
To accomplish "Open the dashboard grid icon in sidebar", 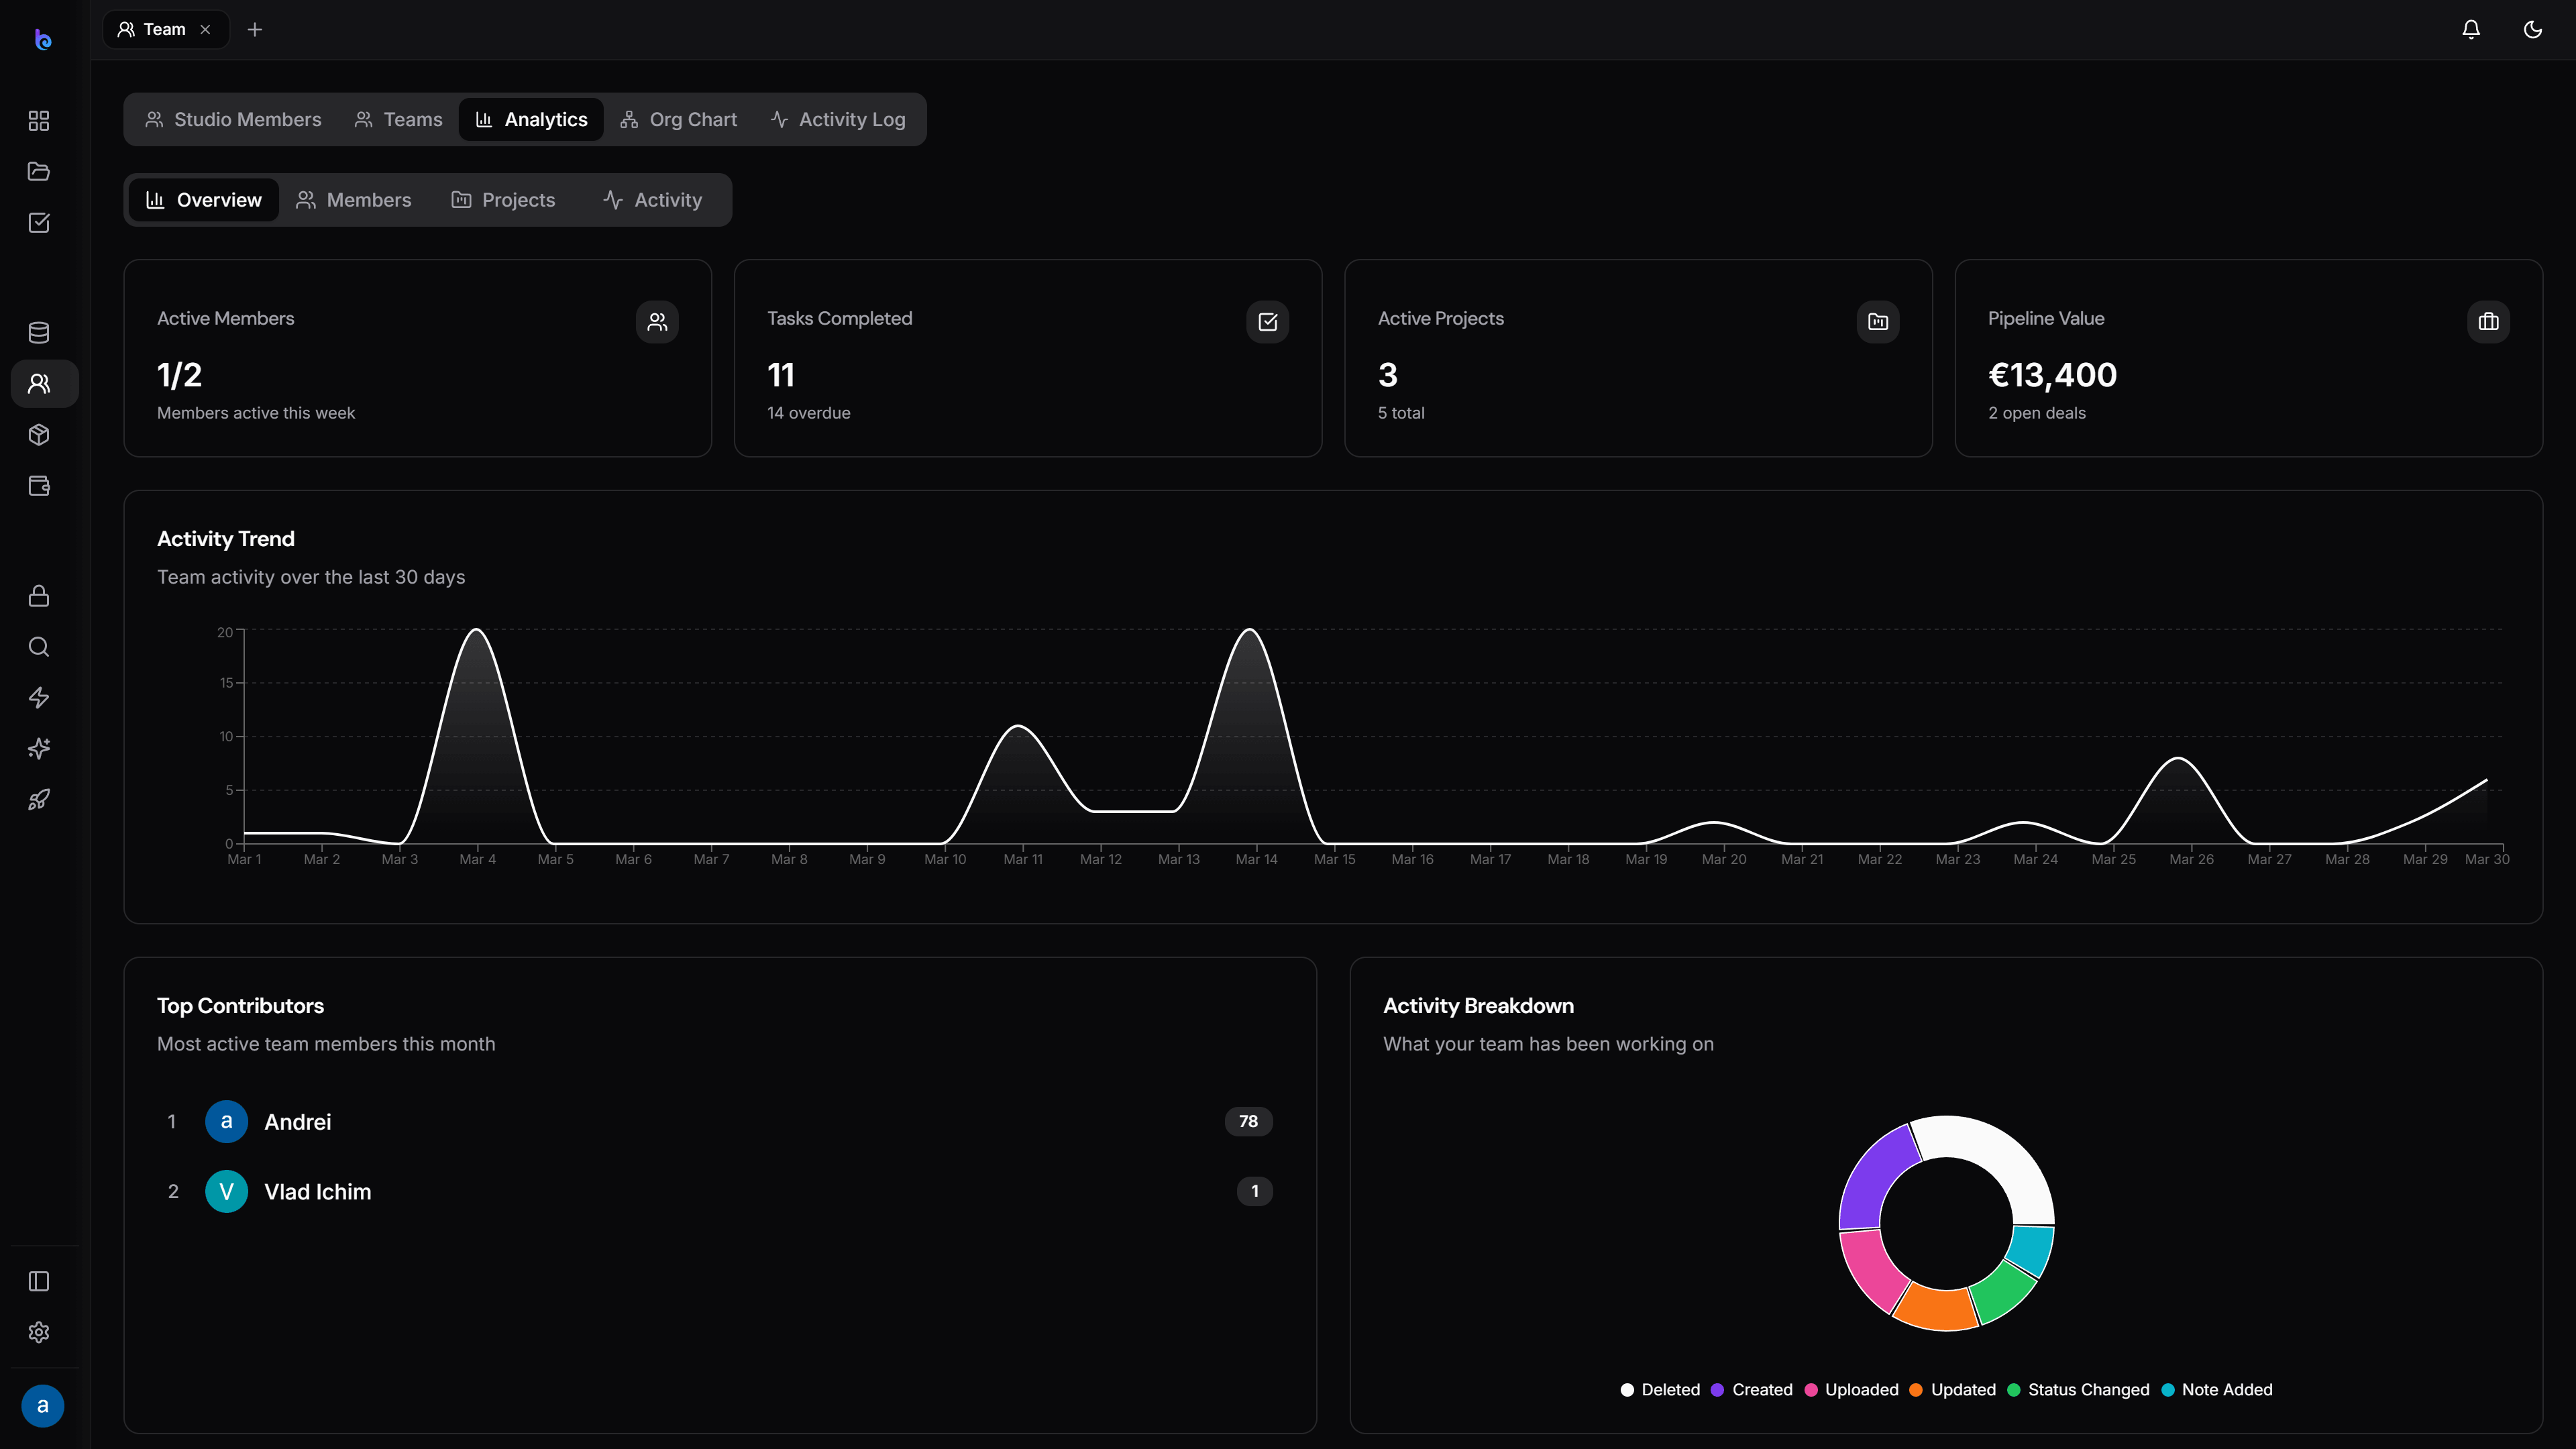I will click(x=39, y=121).
